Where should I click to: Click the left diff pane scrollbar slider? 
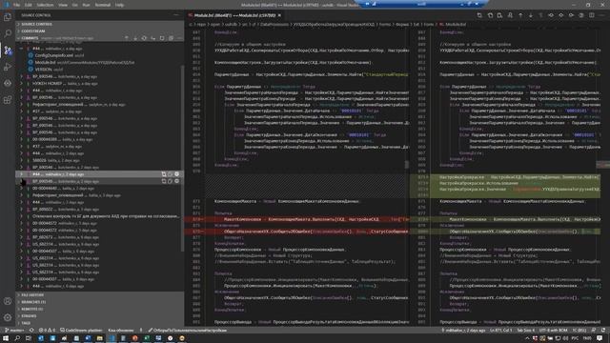point(407,165)
